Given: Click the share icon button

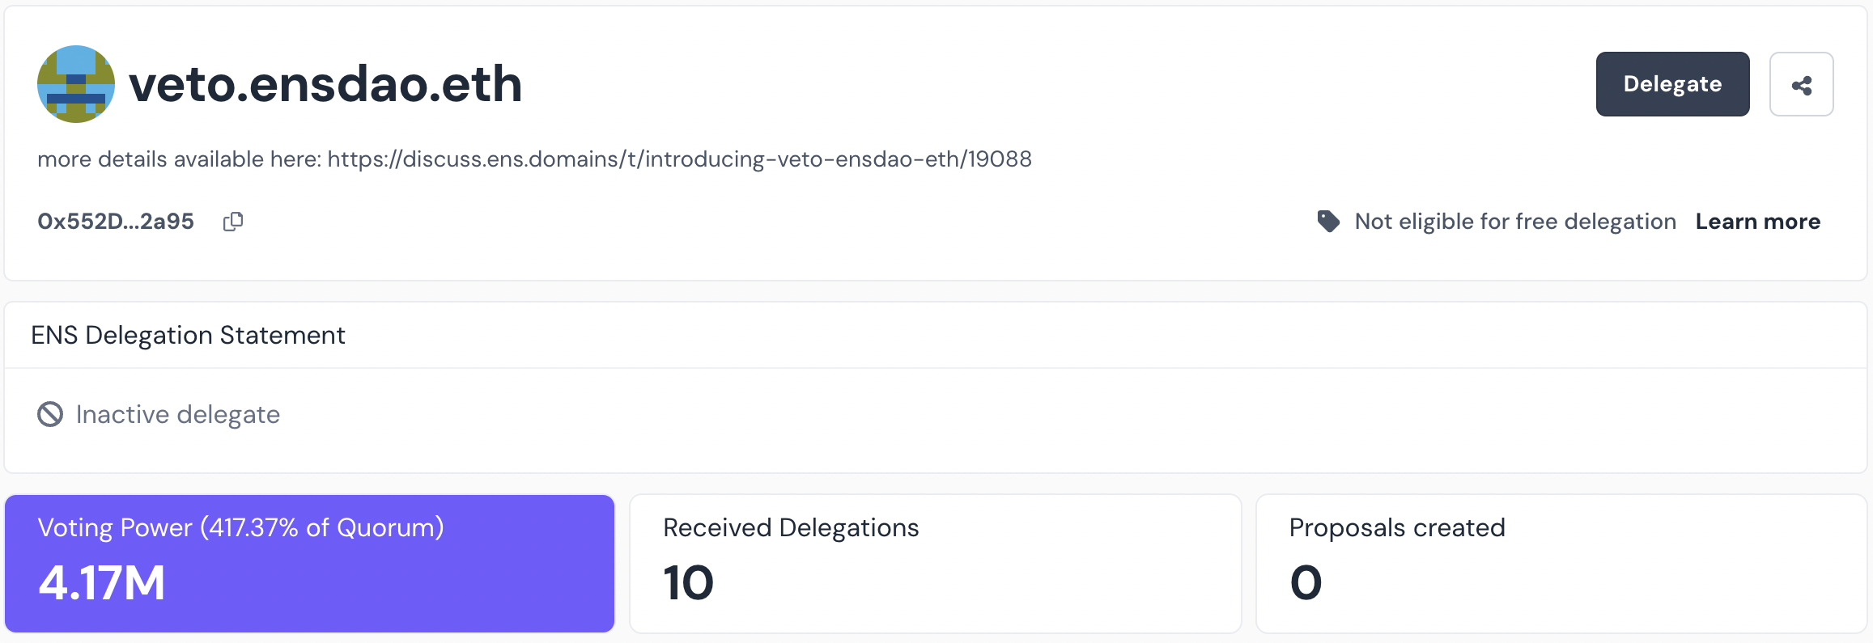Looking at the screenshot, I should tap(1801, 84).
